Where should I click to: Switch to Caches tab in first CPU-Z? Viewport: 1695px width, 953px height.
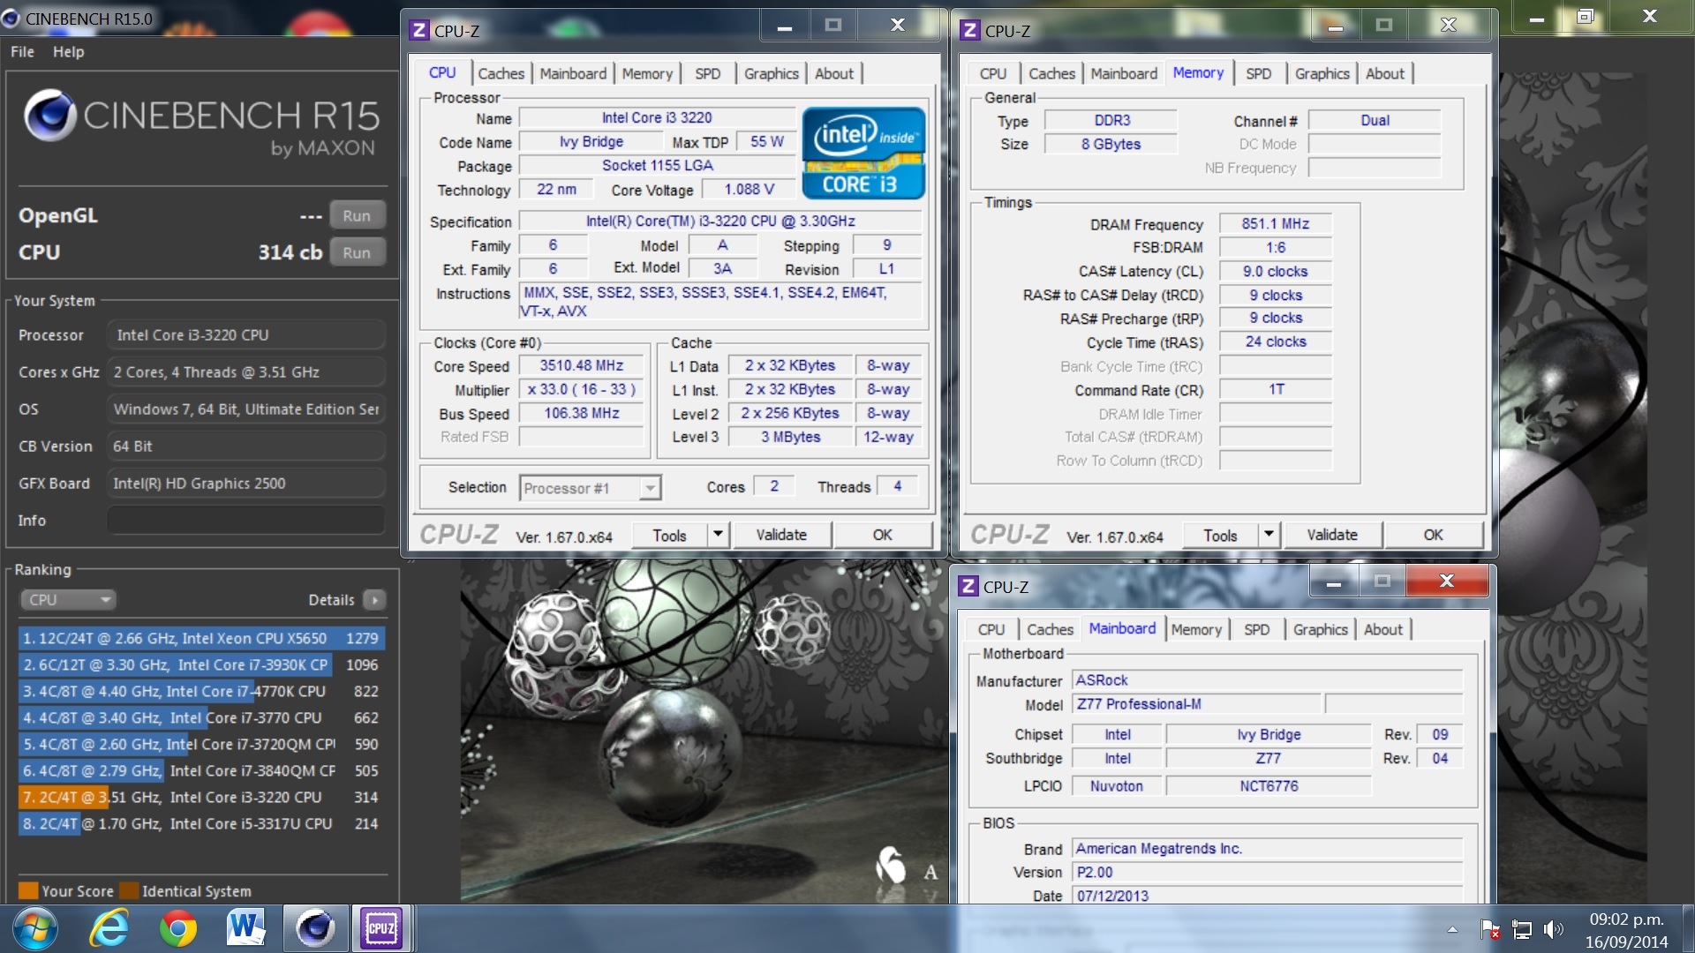[501, 74]
